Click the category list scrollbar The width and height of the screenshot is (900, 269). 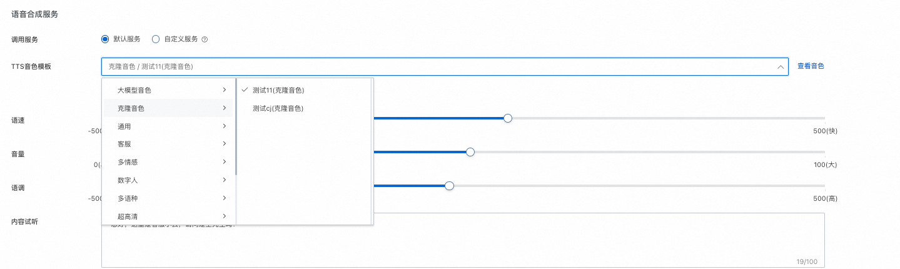pyautogui.click(x=236, y=126)
